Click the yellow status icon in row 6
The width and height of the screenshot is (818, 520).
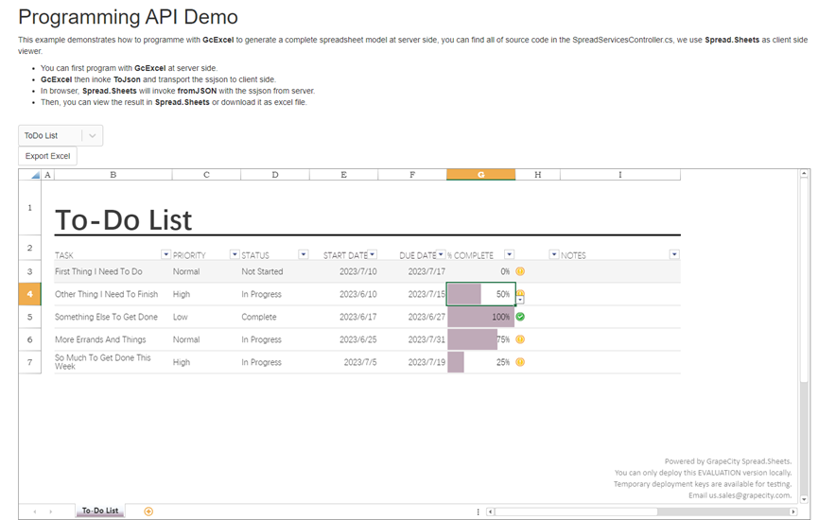click(520, 339)
